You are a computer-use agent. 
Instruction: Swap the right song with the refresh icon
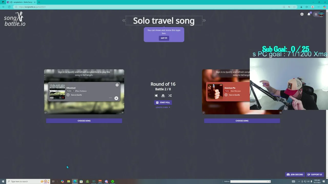pyautogui.click(x=203, y=112)
